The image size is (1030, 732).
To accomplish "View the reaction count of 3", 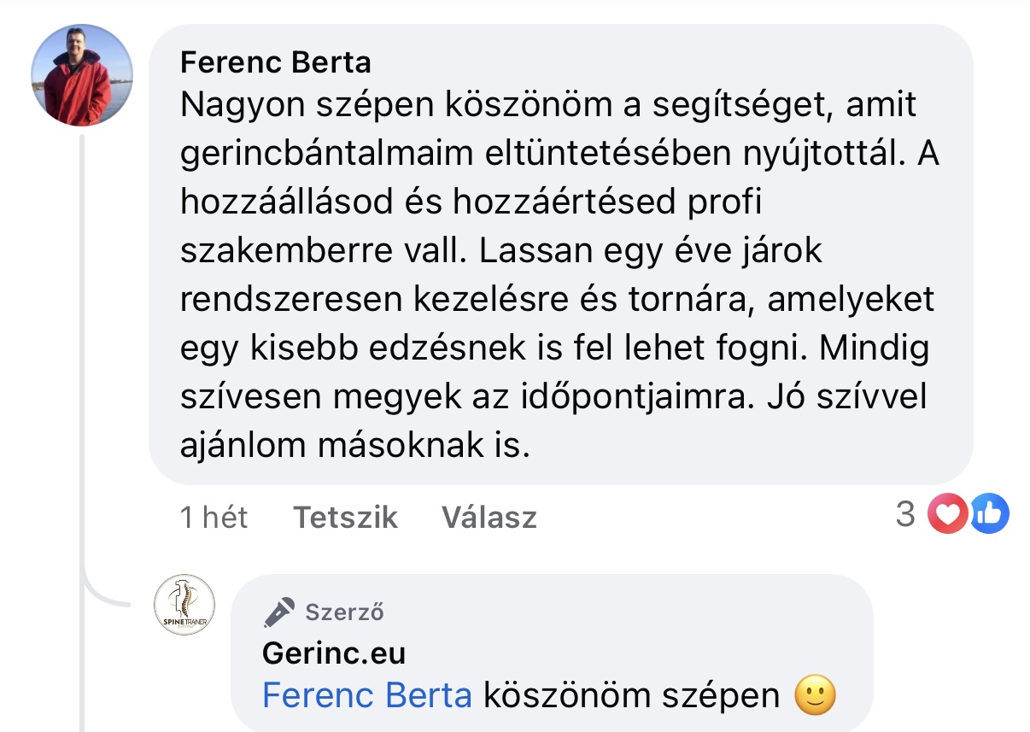I will [905, 514].
